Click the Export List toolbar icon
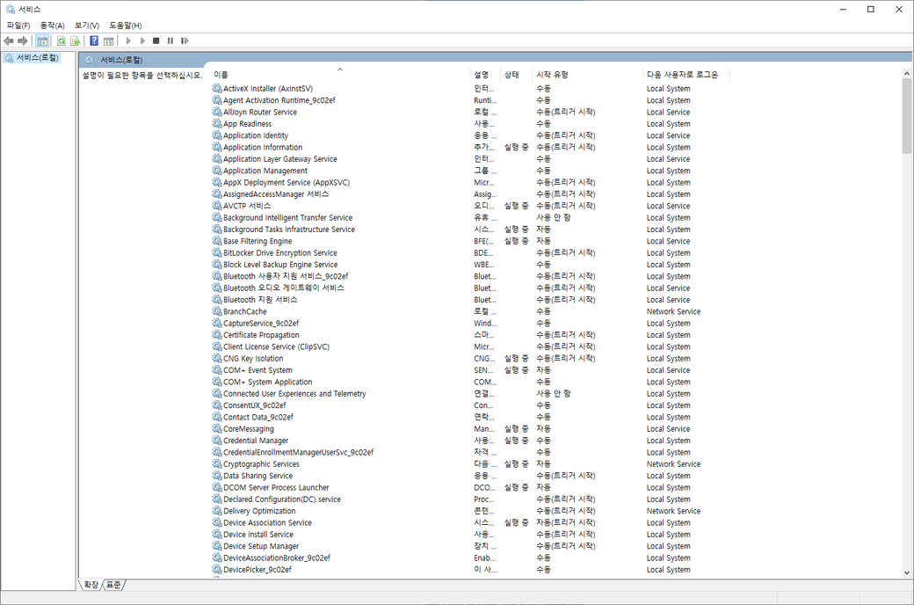Image resolution: width=914 pixels, height=605 pixels. click(x=76, y=40)
